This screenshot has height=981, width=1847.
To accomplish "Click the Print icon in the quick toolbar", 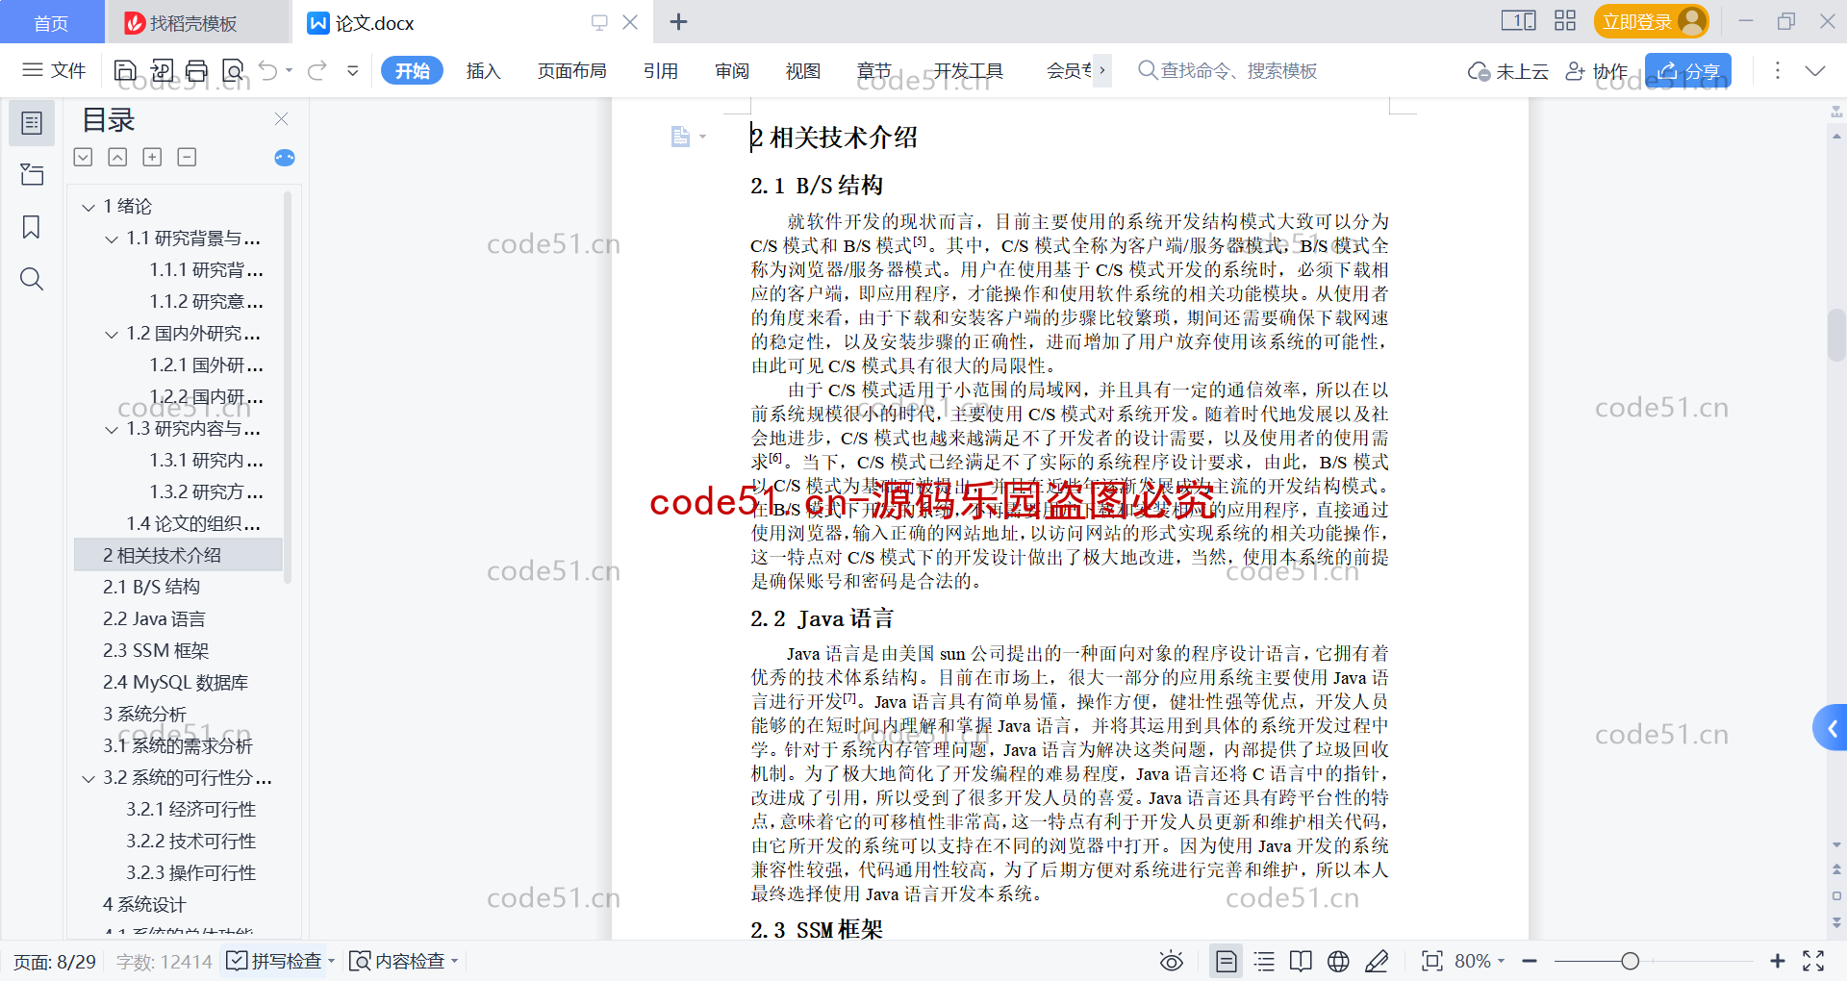I will click(197, 70).
